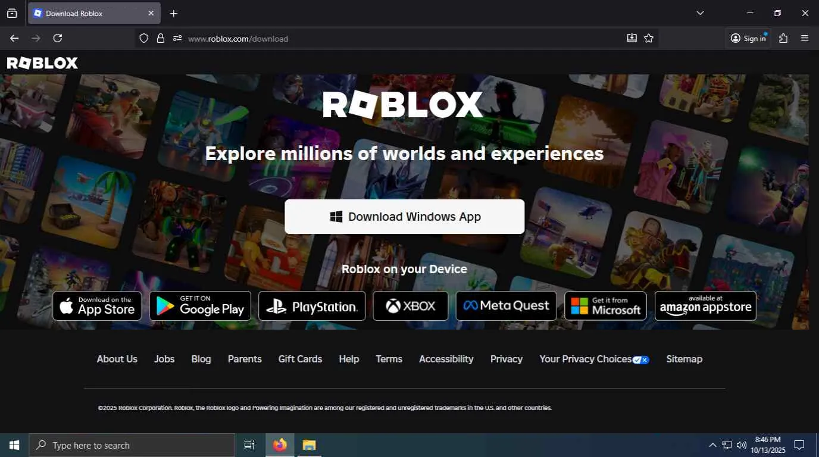
Task: Sign in to Firefox account
Action: pos(748,38)
